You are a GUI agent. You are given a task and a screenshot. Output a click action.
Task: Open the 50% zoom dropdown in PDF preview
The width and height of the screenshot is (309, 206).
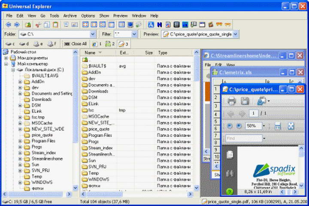[264, 126]
